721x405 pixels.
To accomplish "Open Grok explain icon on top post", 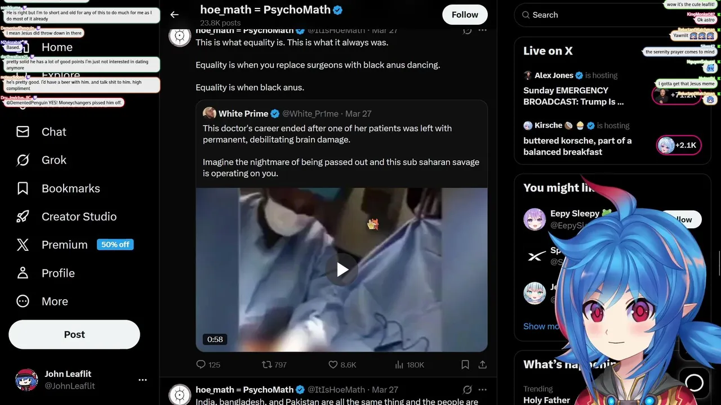I will coord(467,30).
